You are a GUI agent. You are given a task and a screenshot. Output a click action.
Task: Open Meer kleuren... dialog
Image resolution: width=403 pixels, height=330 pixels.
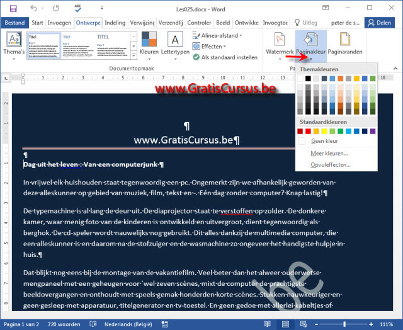pos(336,154)
